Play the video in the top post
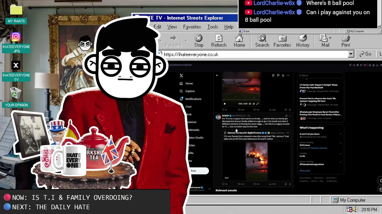The width and height of the screenshot is (382, 214). click(225, 104)
